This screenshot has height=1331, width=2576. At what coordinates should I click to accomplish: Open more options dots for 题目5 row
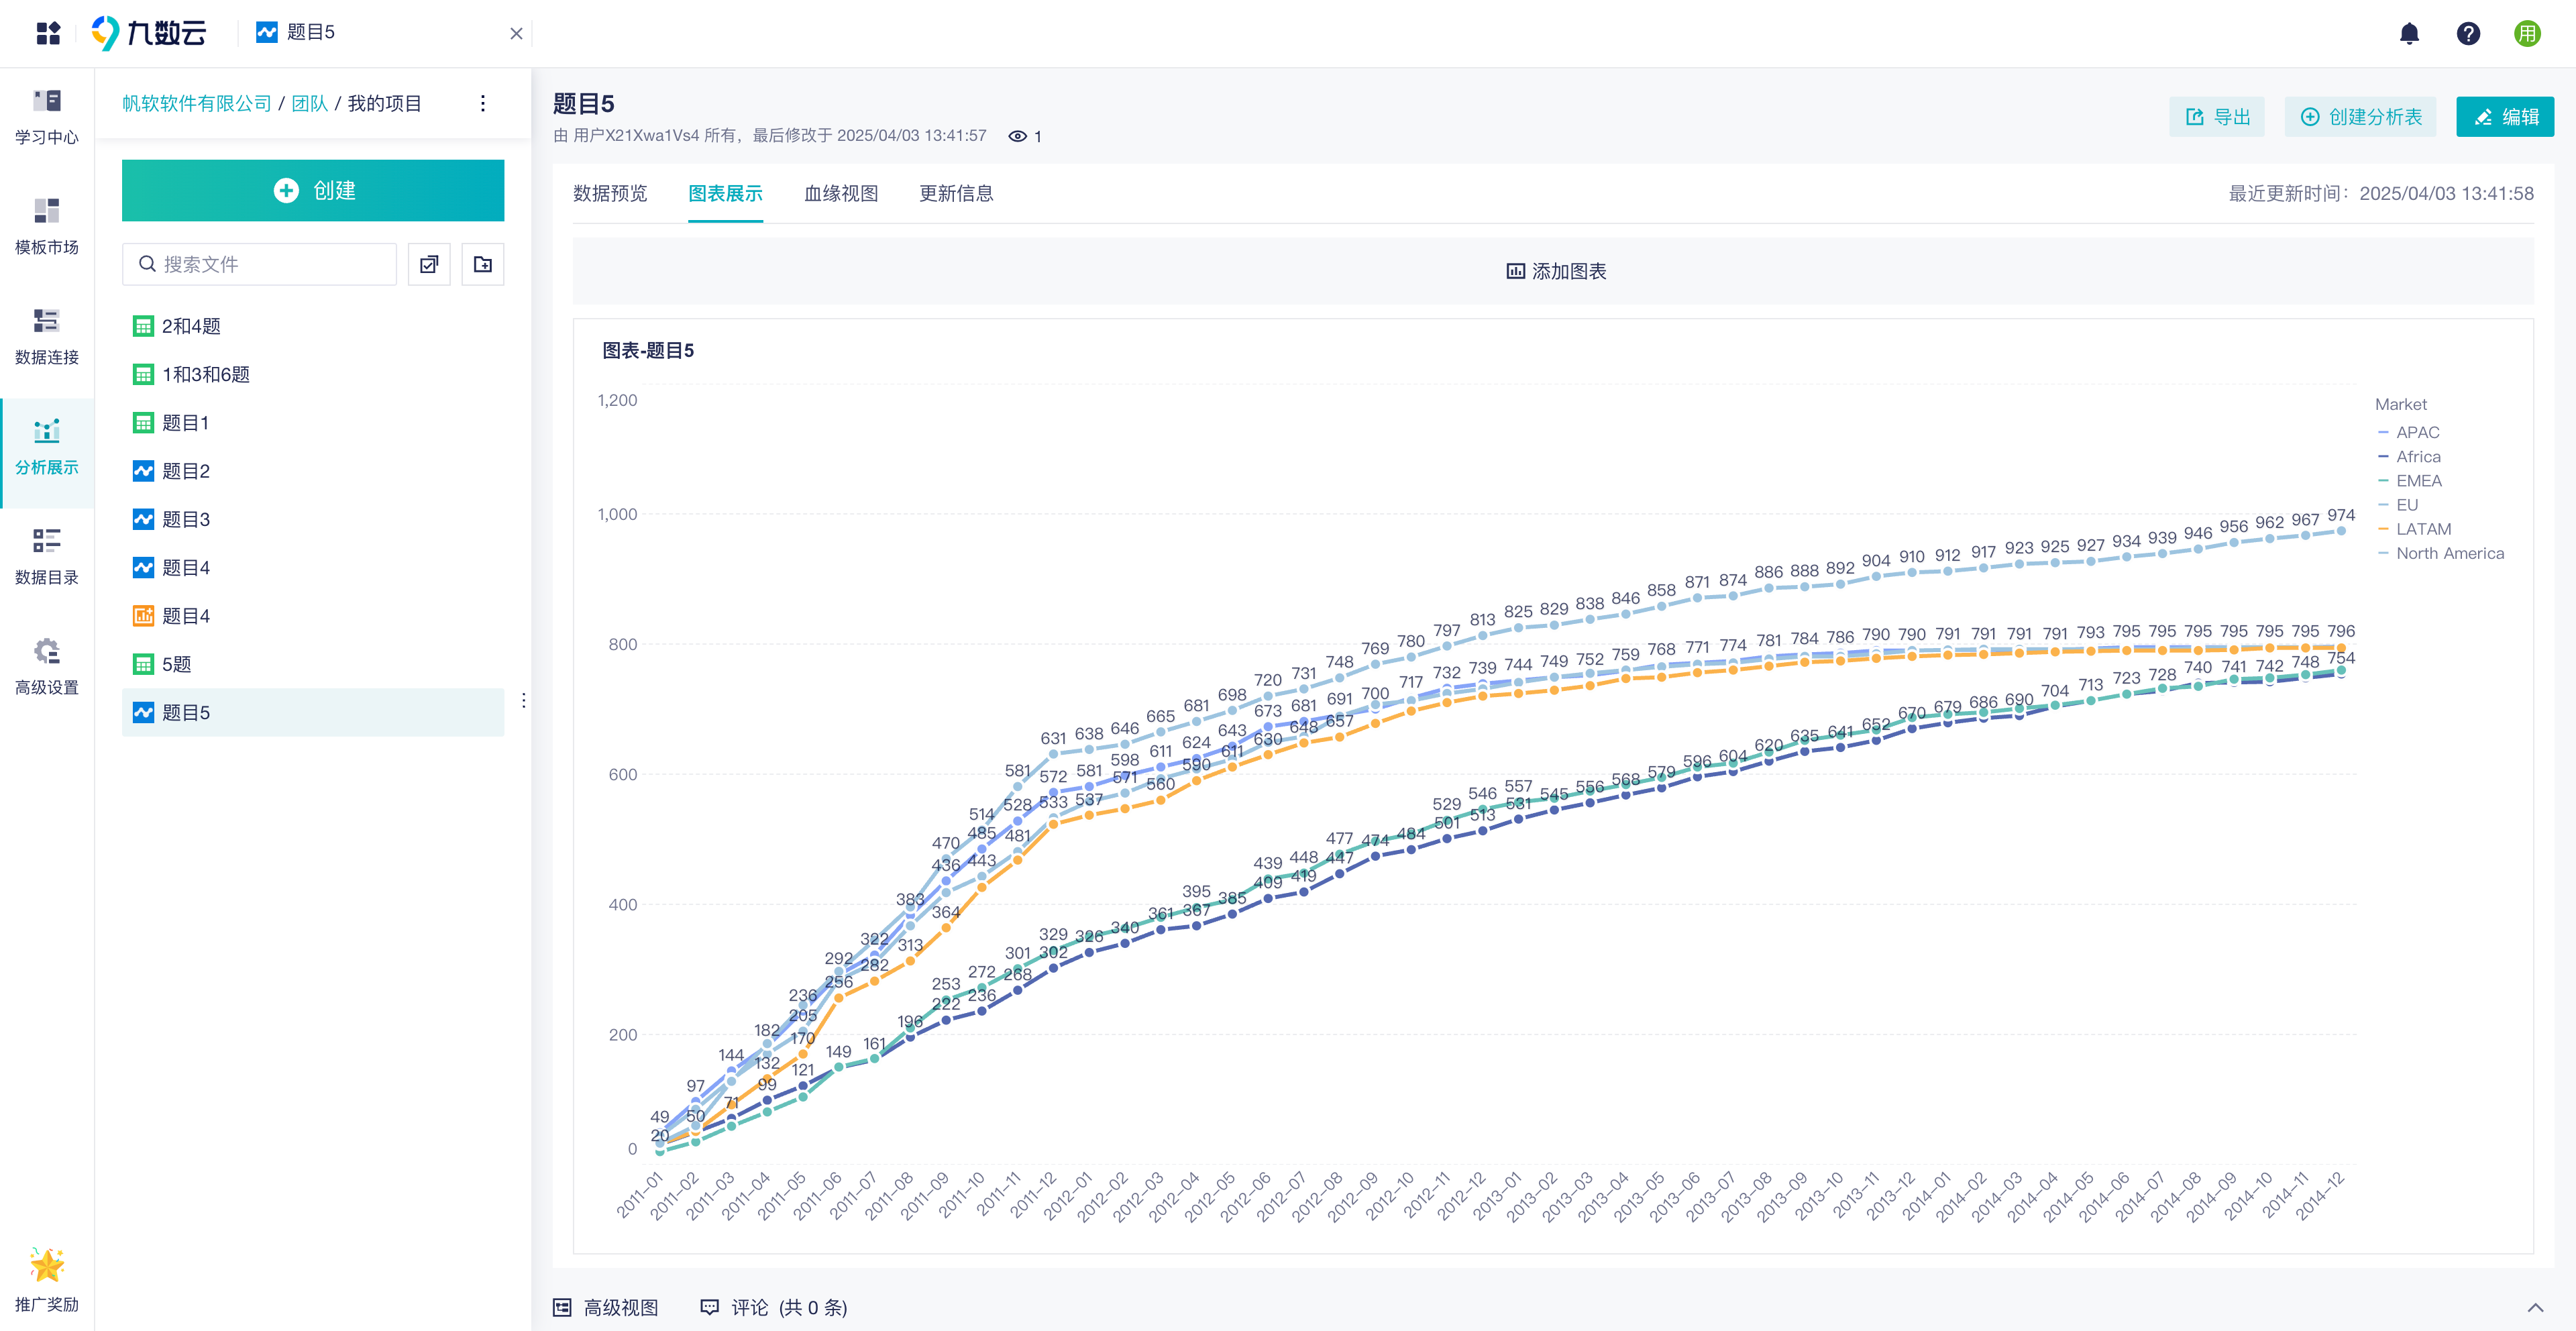(x=523, y=700)
